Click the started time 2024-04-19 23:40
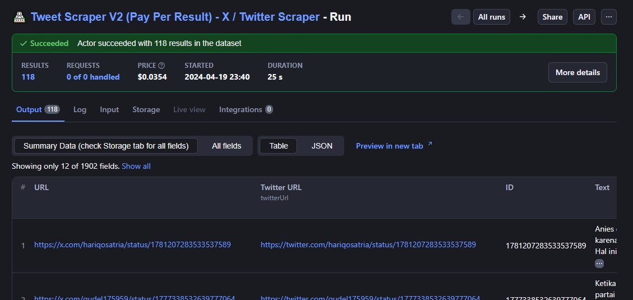 pos(217,77)
